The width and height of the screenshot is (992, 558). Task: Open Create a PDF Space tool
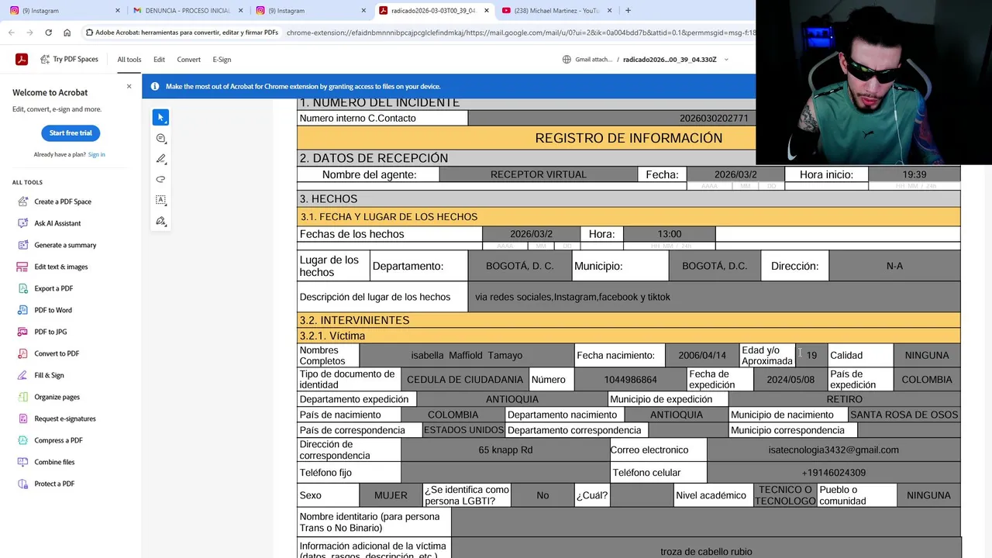(x=63, y=201)
